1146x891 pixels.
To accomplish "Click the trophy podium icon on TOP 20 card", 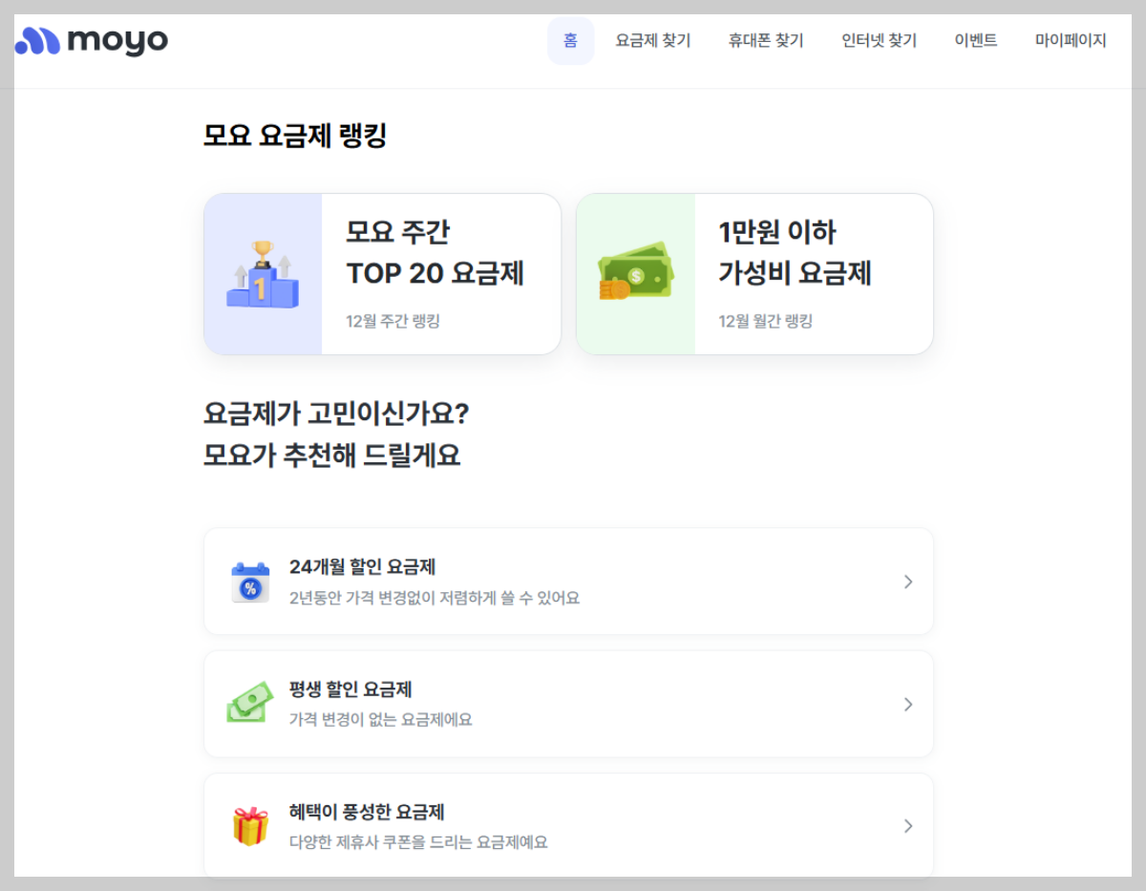I will tap(264, 272).
